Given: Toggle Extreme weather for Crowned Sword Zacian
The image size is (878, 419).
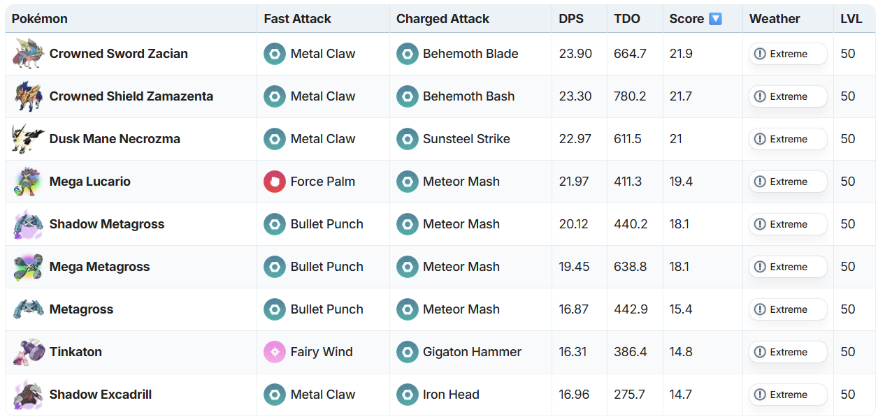Looking at the screenshot, I should pos(788,54).
